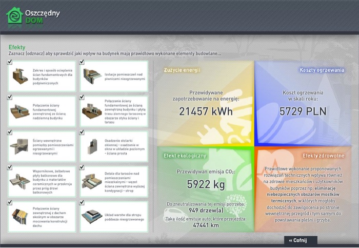Click the sloped roof wall connection illustration
359x248 pixels.
(x=20, y=217)
